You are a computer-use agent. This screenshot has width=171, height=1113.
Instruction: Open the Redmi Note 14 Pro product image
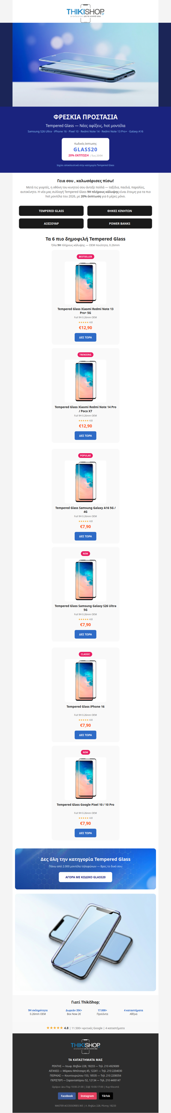[85, 381]
